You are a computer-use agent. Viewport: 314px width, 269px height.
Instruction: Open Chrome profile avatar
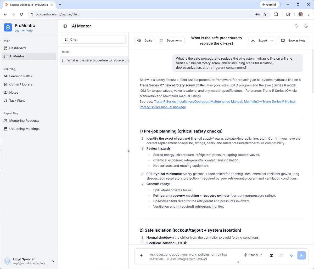pyautogui.click(x=301, y=14)
